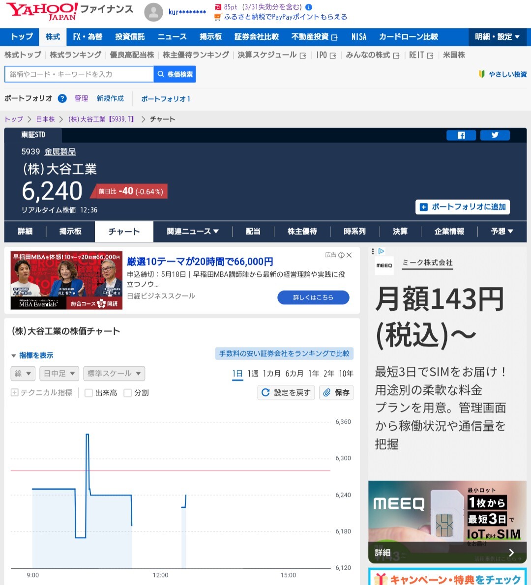Open 手数料の安い証券会社 ranking link
This screenshot has height=585, width=531.
[284, 353]
